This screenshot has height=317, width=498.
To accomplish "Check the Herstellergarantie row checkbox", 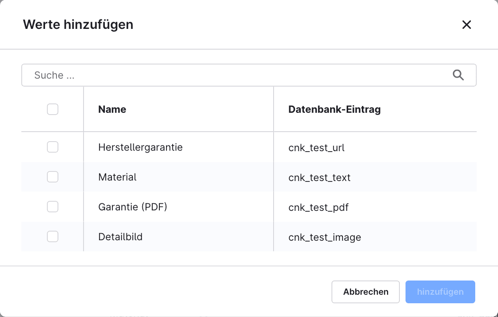I will click(53, 147).
